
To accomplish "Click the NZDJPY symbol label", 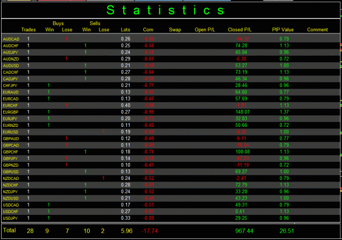I will (x=10, y=192).
